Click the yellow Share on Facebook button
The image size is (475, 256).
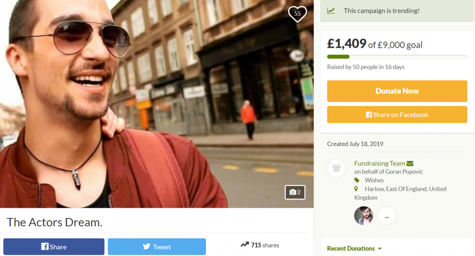397,115
